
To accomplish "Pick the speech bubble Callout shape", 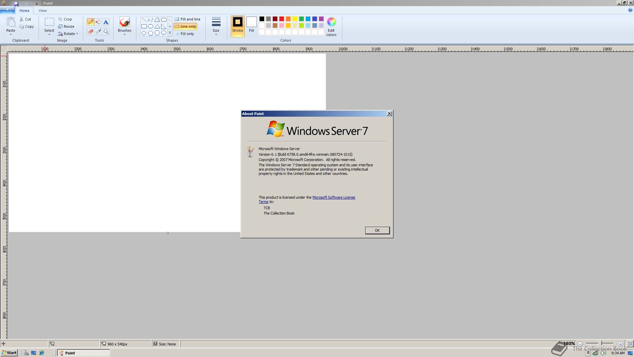I will (x=164, y=33).
